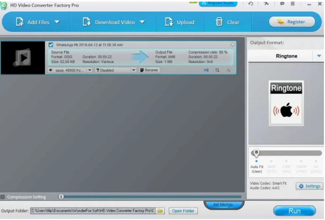
Task: Remove the WhatsApp Ptt file with X icon
Action: pos(233,44)
